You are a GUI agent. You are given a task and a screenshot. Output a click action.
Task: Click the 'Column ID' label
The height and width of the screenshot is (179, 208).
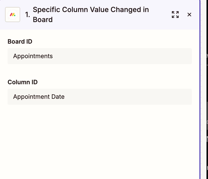[23, 82]
